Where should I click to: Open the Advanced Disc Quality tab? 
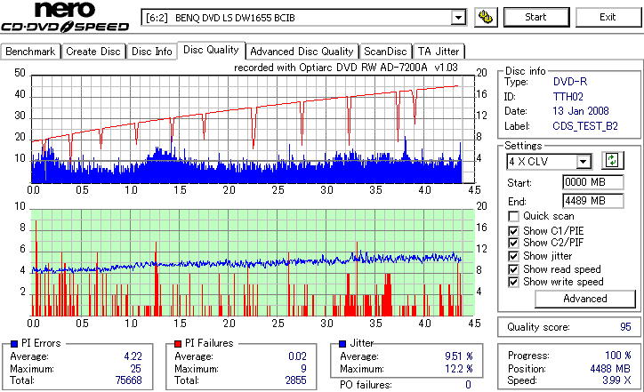(x=302, y=52)
